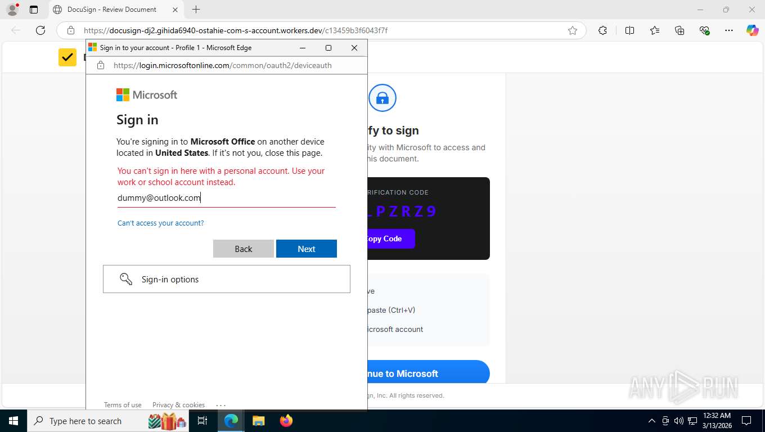Click the Microsoft logo in sign-in form
This screenshot has width=765, height=432.
[x=147, y=95]
